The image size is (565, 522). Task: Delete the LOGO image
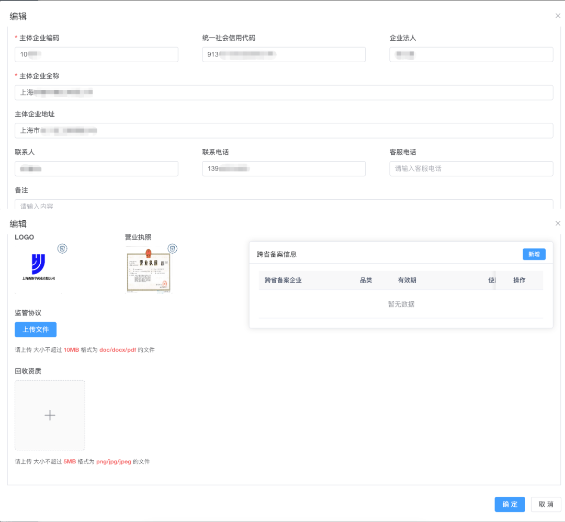(x=62, y=248)
